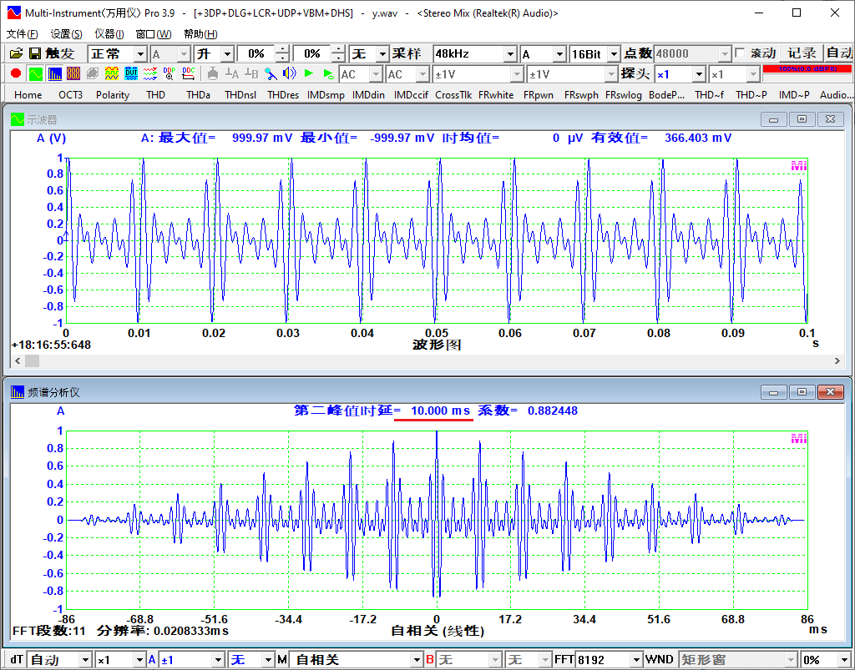Open the multimeter 888 icon
Screen dimensions: 855x670
pos(73,73)
